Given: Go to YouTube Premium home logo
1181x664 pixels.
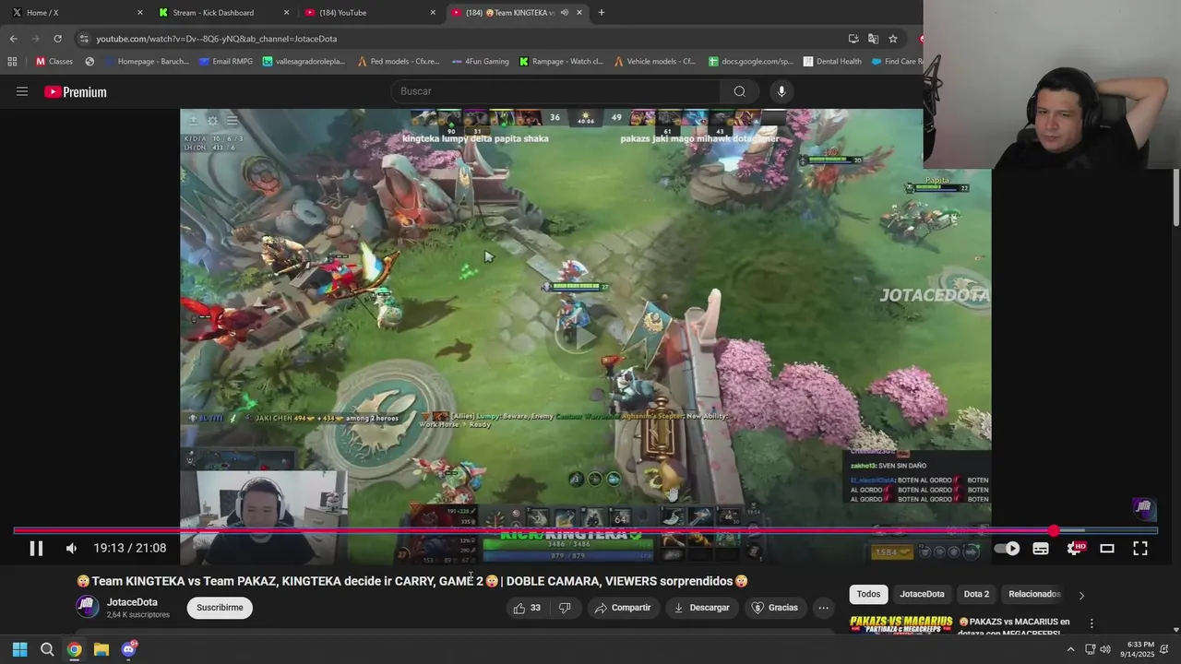Looking at the screenshot, I should click(x=76, y=91).
